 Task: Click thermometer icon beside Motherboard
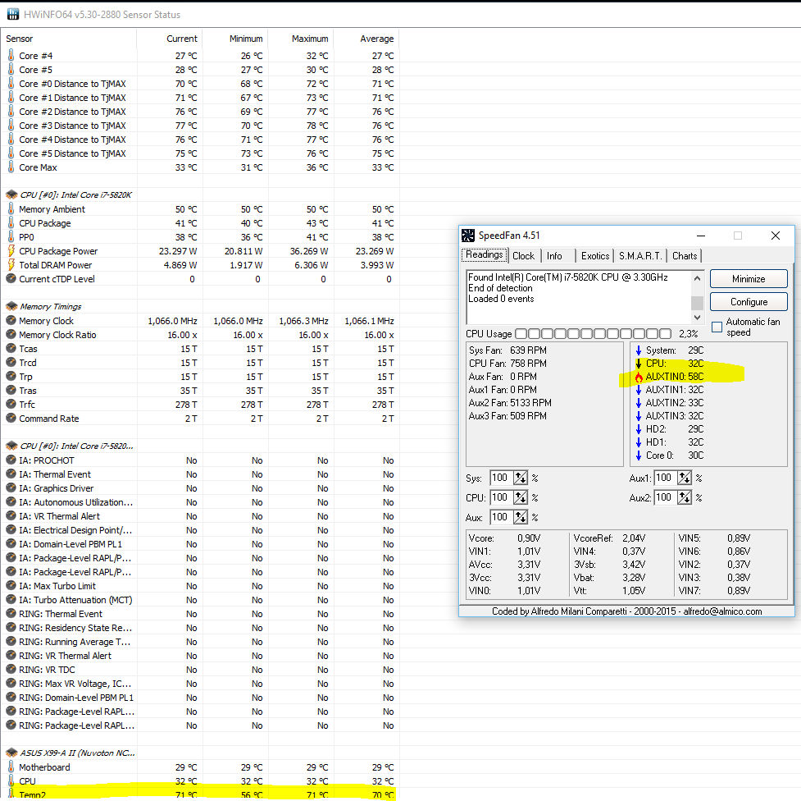click(x=11, y=767)
